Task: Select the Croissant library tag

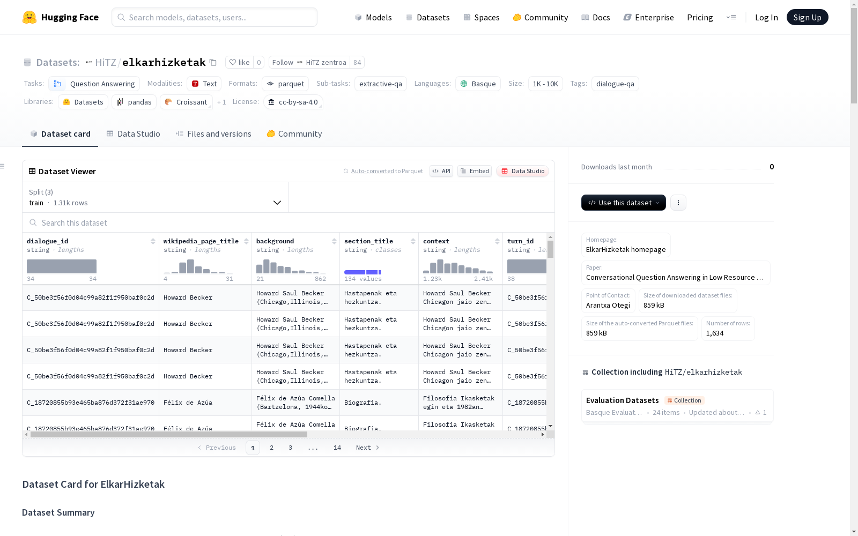Action: (186, 102)
